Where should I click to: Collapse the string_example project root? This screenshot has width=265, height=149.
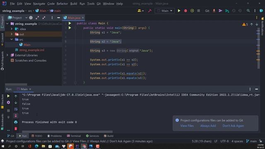tap(7, 24)
